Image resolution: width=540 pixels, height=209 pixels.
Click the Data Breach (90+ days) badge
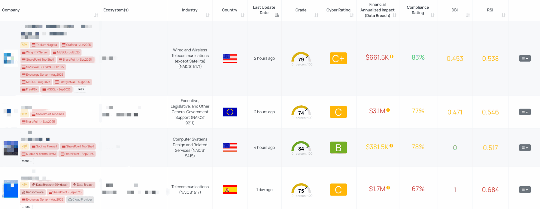pos(50,184)
